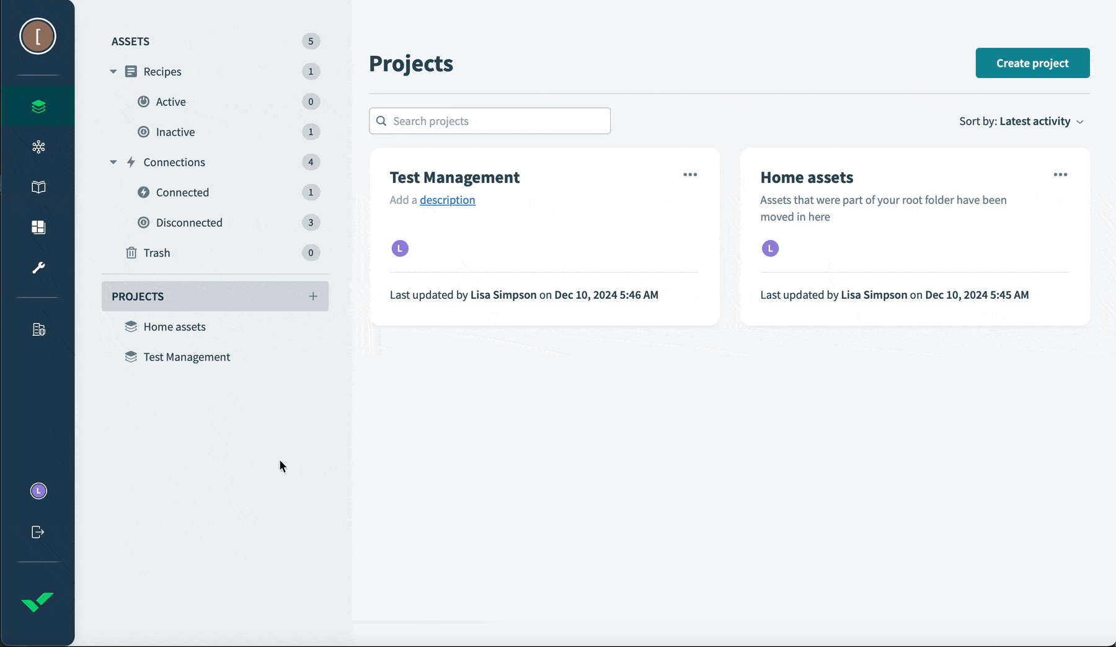
Task: Collapse the Connections section
Action: coord(113,162)
